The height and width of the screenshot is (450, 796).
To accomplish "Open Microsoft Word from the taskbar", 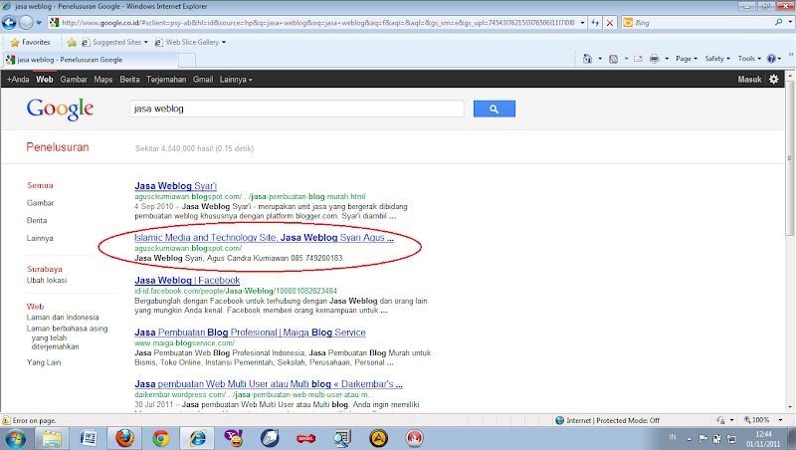I will 88,438.
